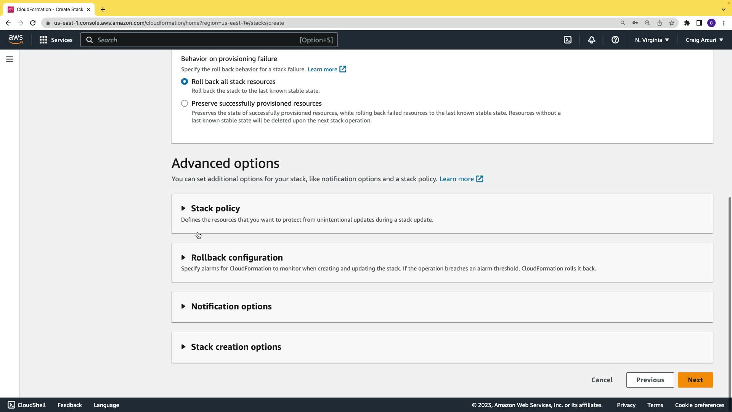The width and height of the screenshot is (732, 412).
Task: Bookmark page with star icon
Action: (672, 23)
